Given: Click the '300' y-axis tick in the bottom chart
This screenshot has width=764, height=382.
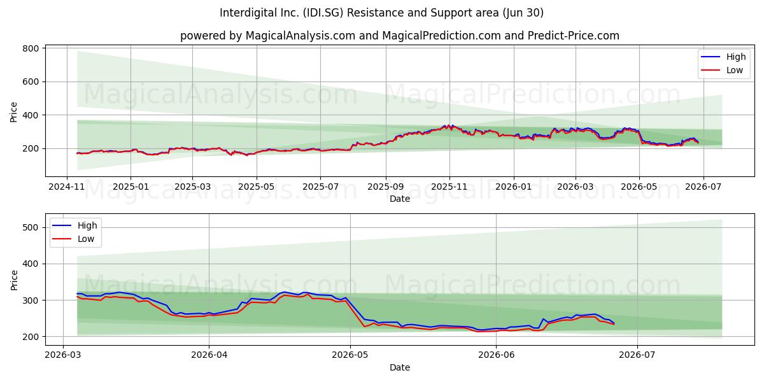Looking at the screenshot, I should pos(32,300).
